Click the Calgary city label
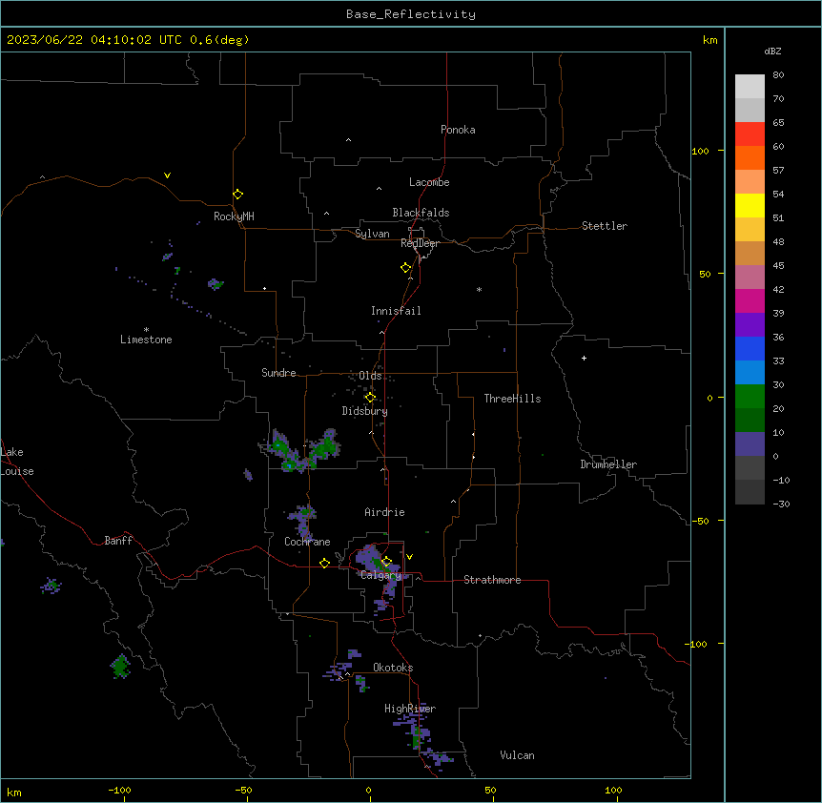This screenshot has width=822, height=803. (380, 575)
